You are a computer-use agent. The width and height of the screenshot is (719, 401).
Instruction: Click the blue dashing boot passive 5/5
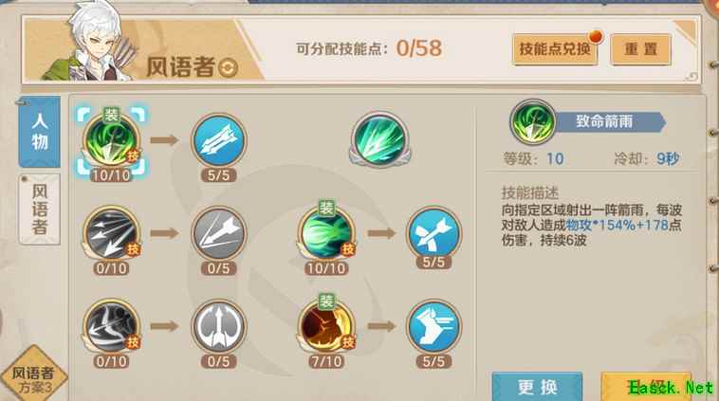(x=433, y=327)
